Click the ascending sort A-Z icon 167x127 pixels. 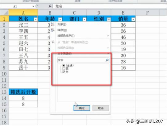click(53, 24)
